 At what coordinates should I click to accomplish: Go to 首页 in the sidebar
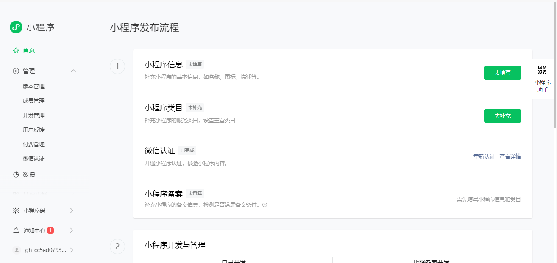pyautogui.click(x=29, y=50)
